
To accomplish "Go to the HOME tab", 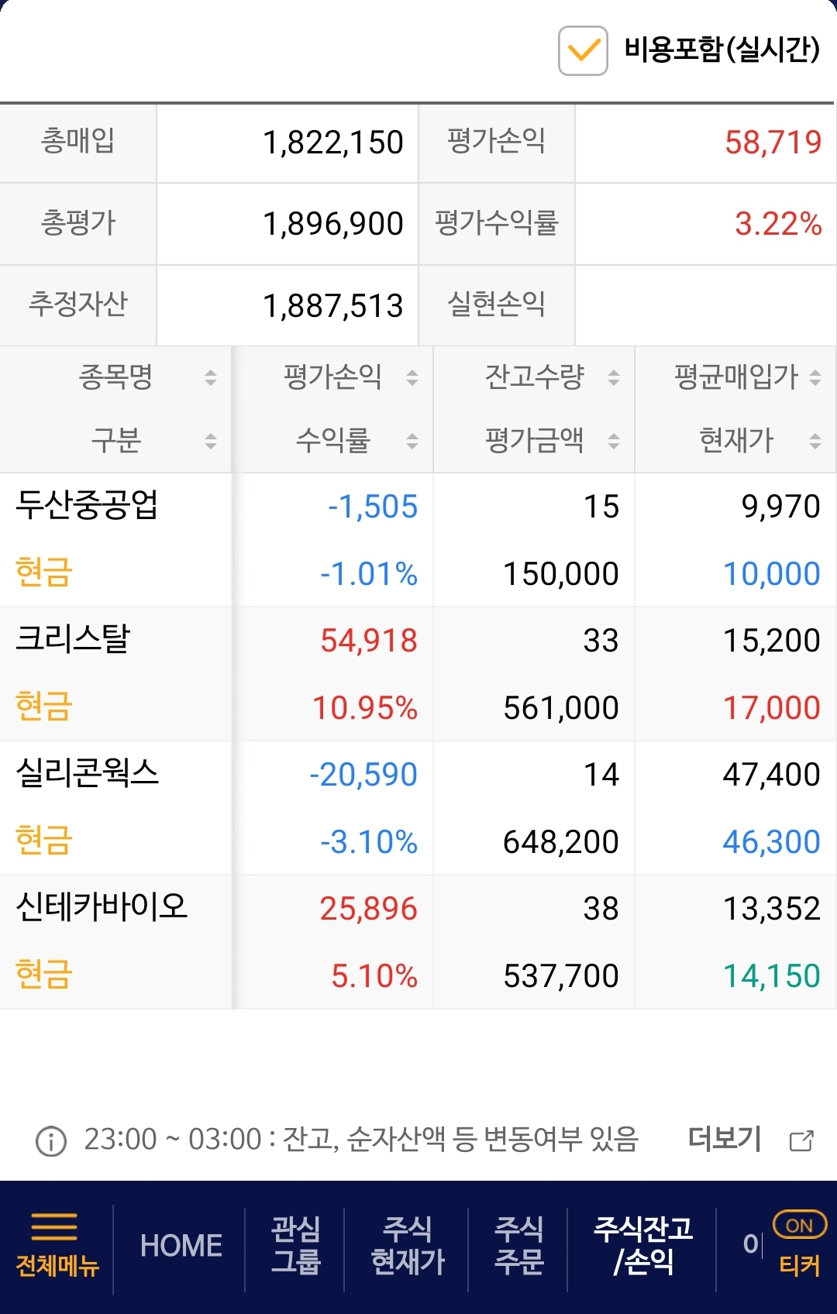I will click(181, 1246).
